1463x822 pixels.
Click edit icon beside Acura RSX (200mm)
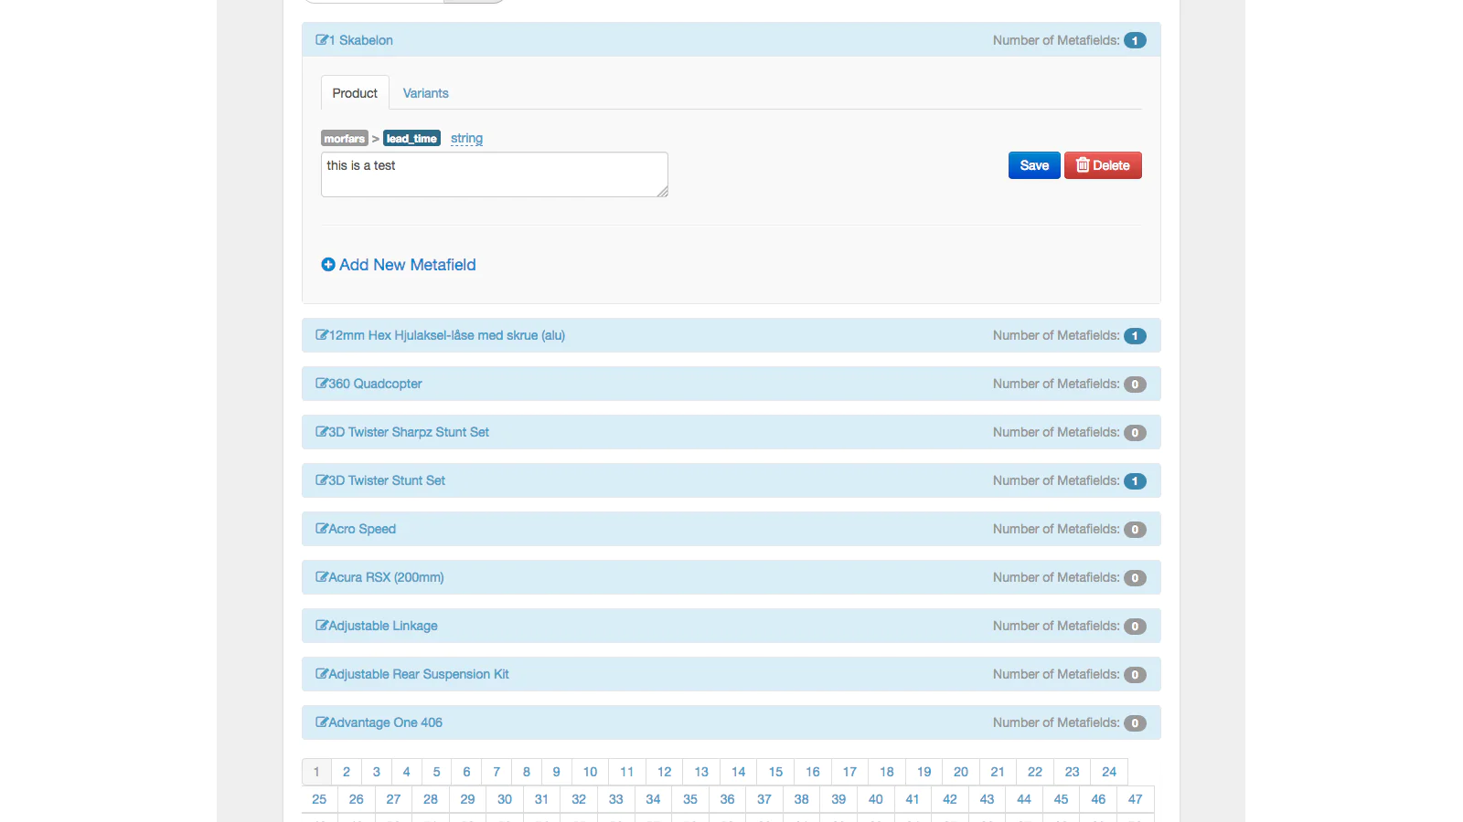(x=322, y=577)
